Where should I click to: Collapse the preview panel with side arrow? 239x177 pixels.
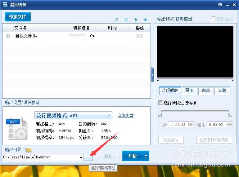click(152, 75)
